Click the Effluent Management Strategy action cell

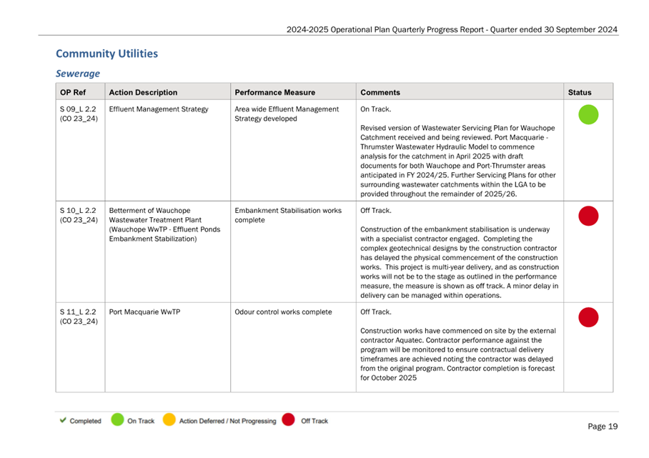168,150
